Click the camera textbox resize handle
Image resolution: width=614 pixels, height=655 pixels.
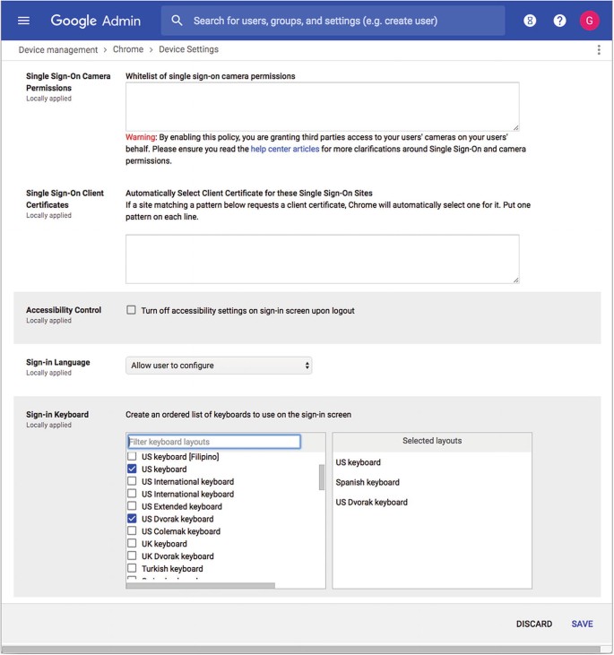click(x=515, y=128)
